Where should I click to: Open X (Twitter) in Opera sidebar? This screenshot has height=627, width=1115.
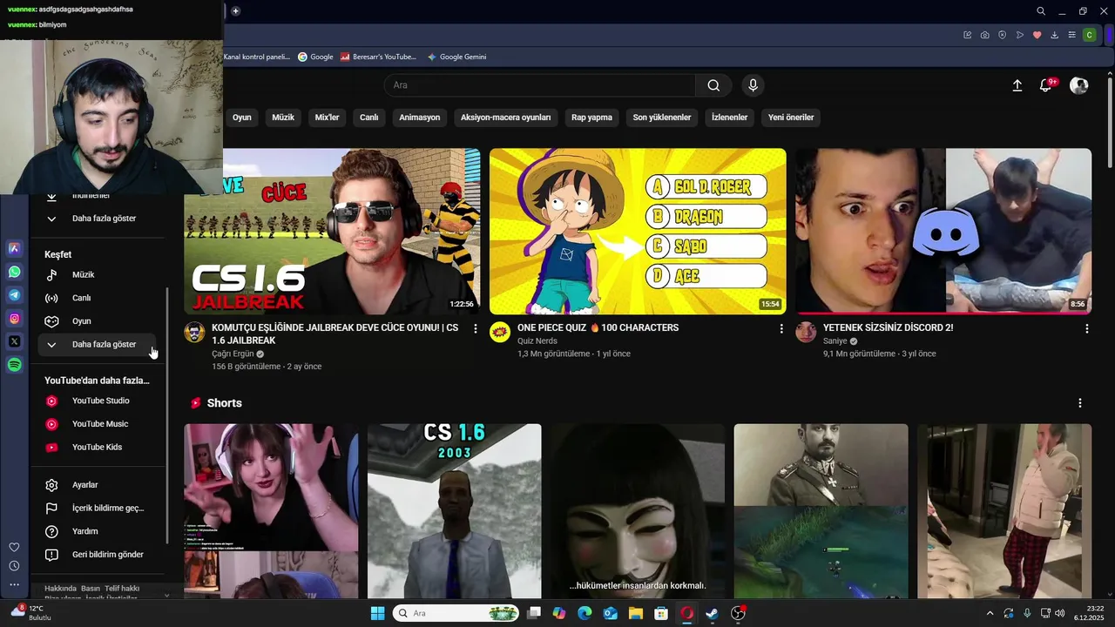tap(14, 341)
